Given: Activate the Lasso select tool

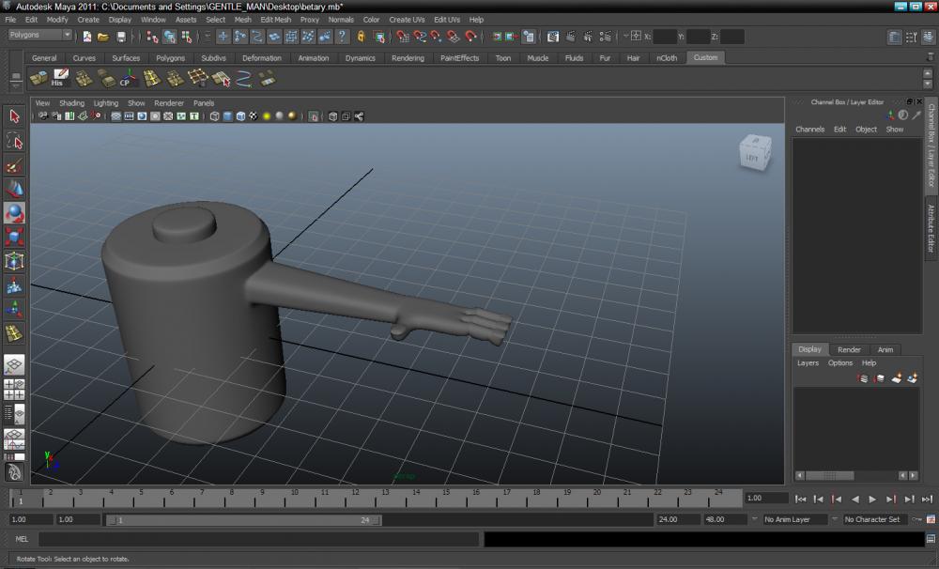Looking at the screenshot, I should 14,141.
